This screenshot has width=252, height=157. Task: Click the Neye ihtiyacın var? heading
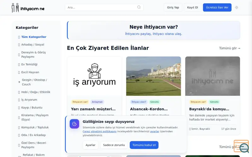(154, 27)
